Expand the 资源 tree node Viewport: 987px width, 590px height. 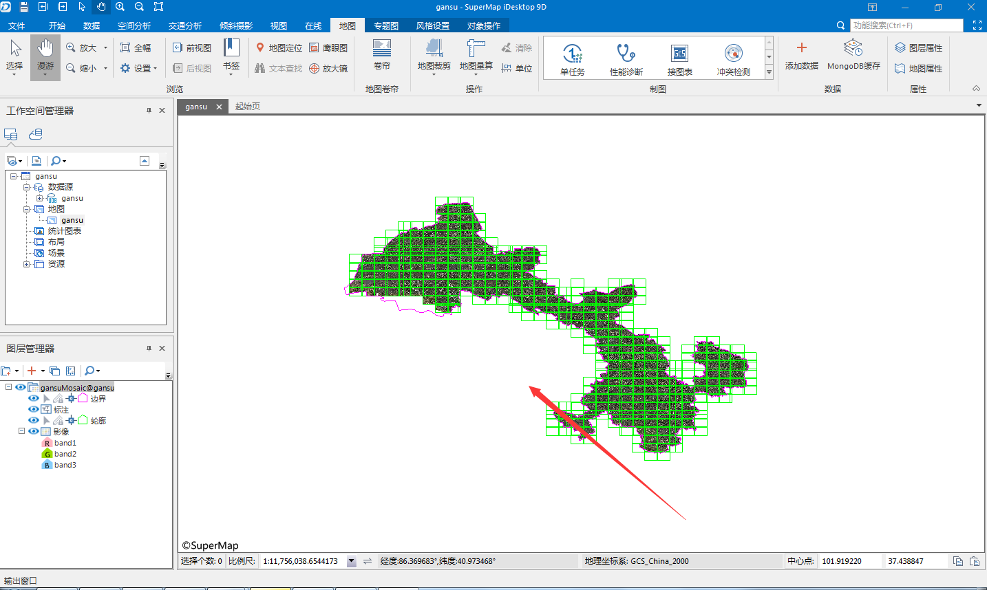(27, 264)
